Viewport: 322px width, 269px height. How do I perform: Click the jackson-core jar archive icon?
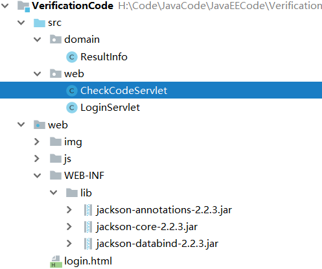[x=88, y=227]
